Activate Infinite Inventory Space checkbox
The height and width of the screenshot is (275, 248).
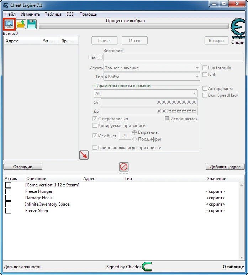8,204
